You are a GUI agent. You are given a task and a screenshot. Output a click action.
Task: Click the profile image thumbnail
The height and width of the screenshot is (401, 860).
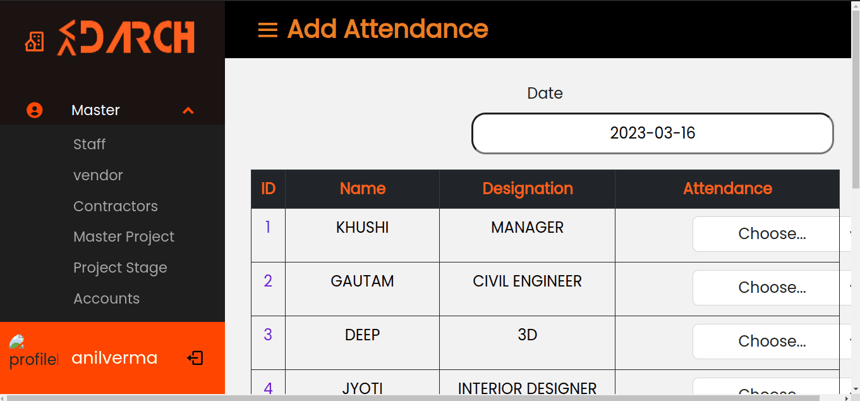click(33, 352)
